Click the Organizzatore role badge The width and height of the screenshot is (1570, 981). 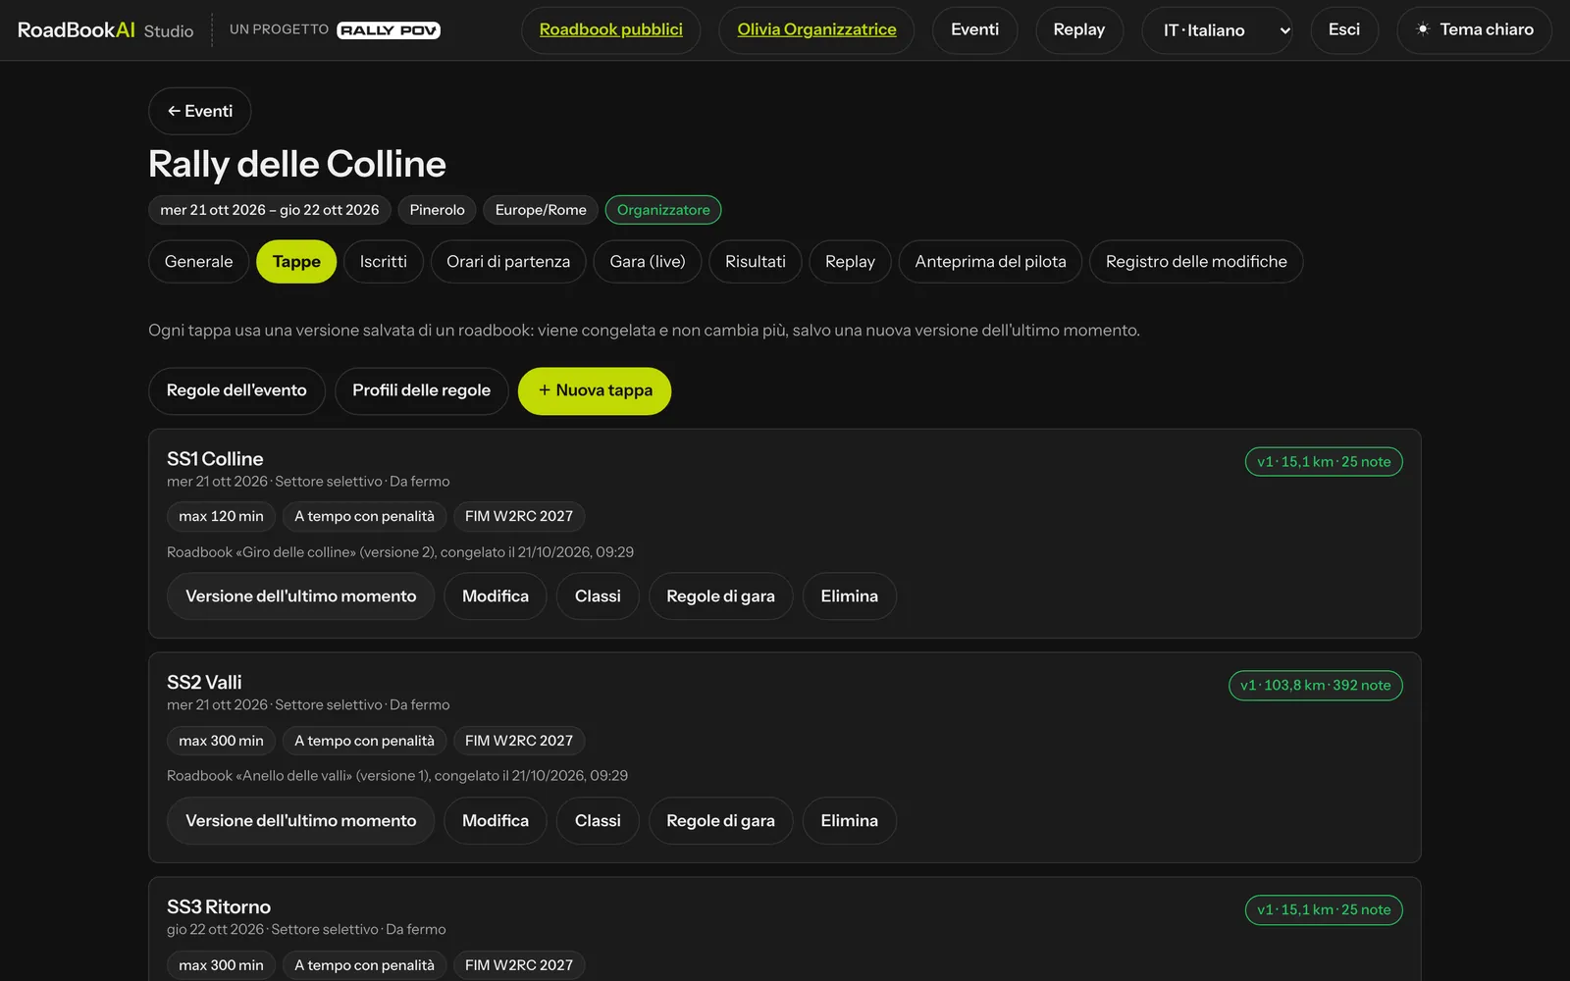pos(663,210)
